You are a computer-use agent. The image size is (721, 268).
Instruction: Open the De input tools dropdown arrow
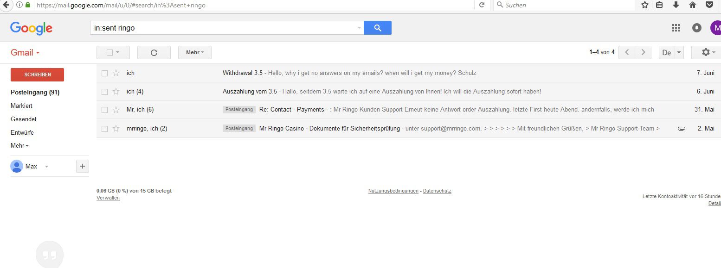click(679, 52)
